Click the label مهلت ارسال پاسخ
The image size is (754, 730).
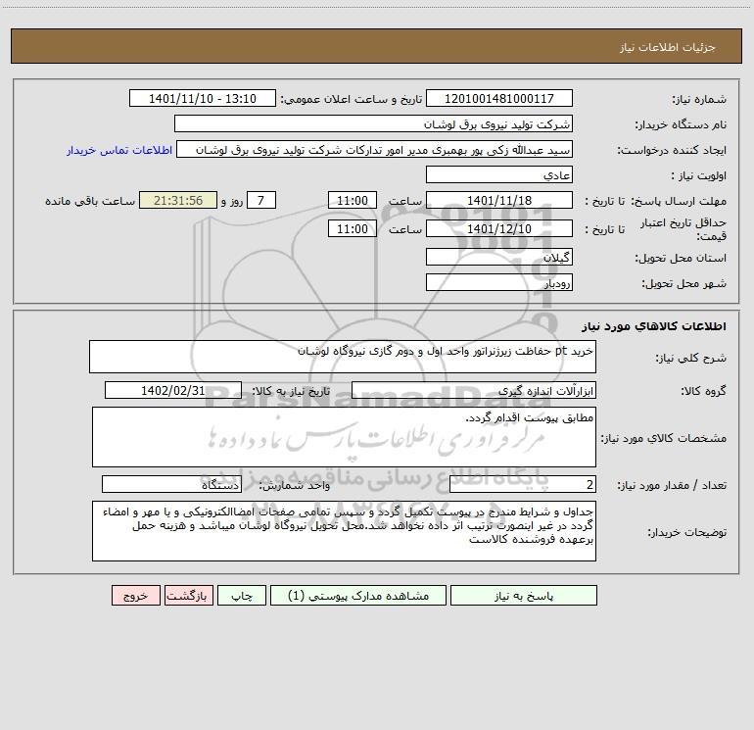point(679,201)
